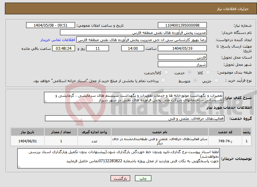The height and width of the screenshot is (187, 257).
Task: Click the need date cell 1404/06/01
Action: tap(27, 141)
